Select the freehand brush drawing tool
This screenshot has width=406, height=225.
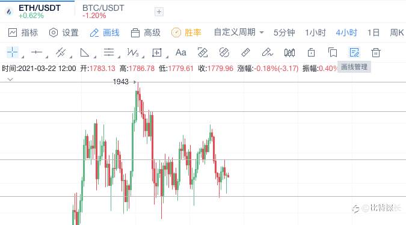267,52
